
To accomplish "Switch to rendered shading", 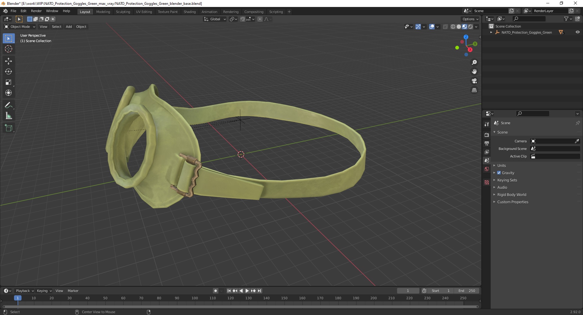I will point(470,27).
